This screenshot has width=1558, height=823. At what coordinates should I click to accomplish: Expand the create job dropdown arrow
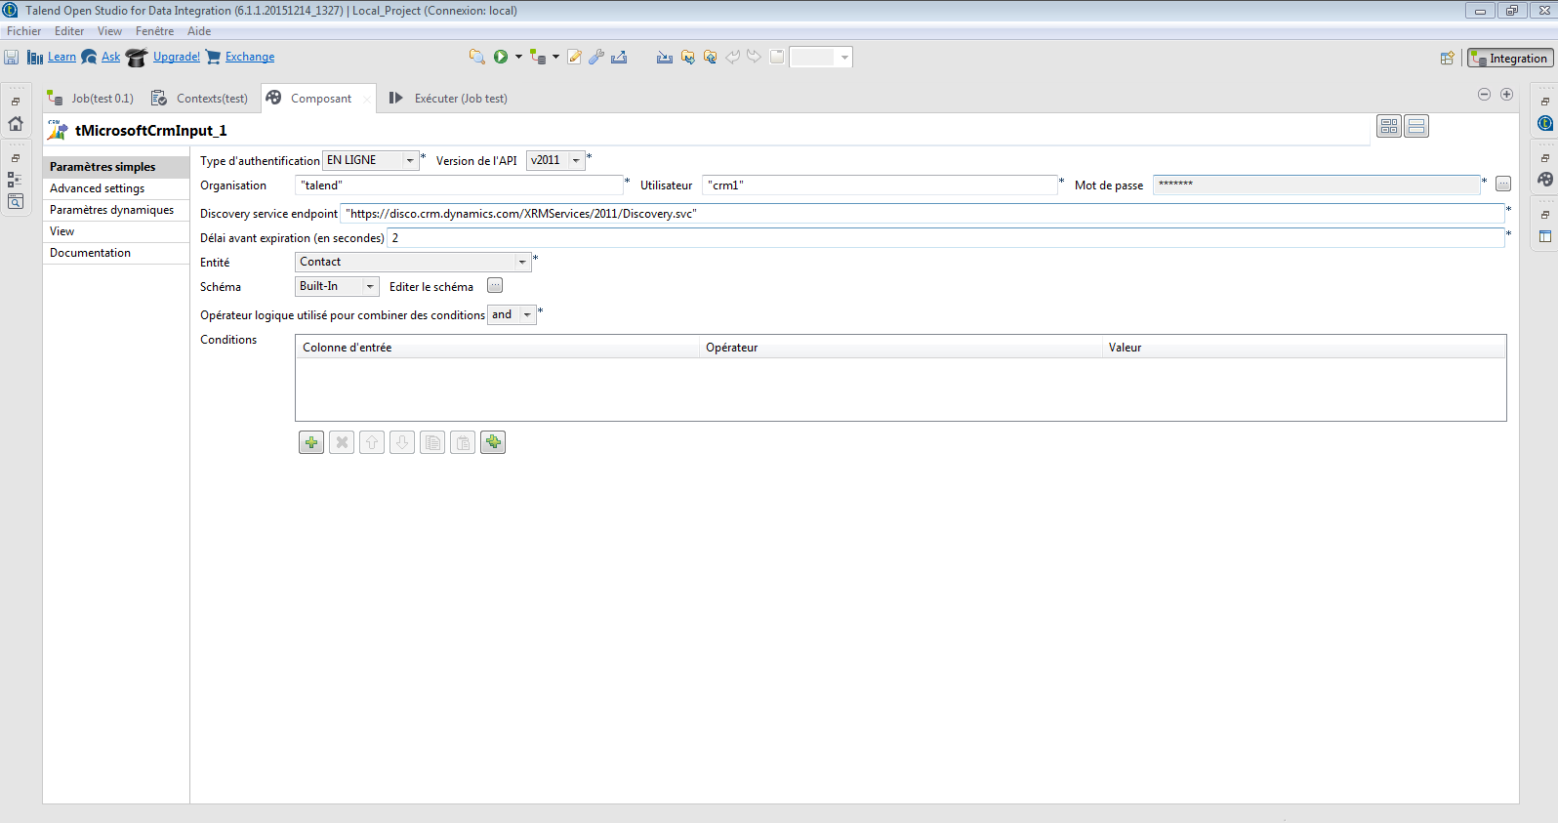(555, 57)
